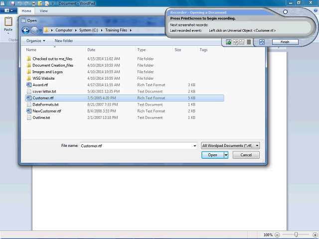Click the zoom out minus button
The image size is (319, 239).
[x=277, y=235]
